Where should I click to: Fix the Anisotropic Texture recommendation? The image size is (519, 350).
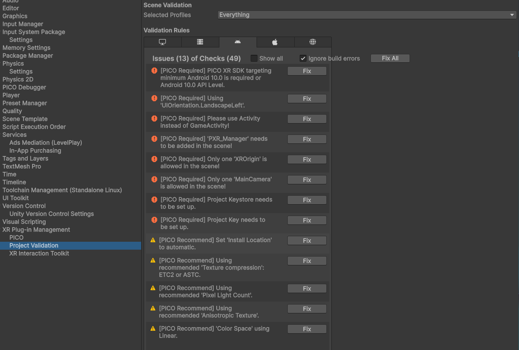tap(307, 309)
